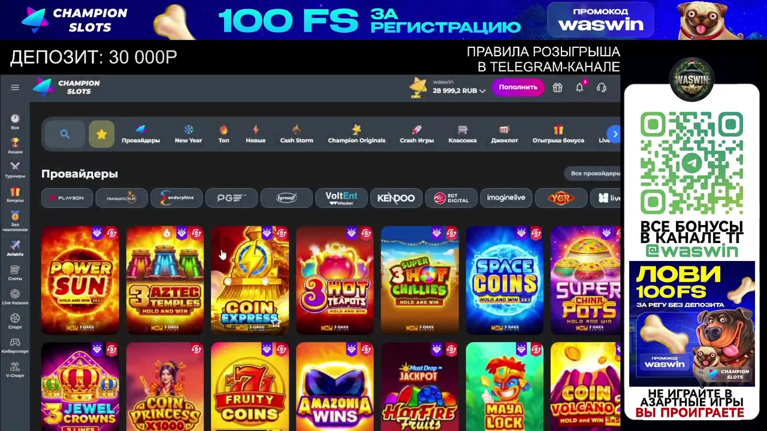Filter by Playson provider

67,198
